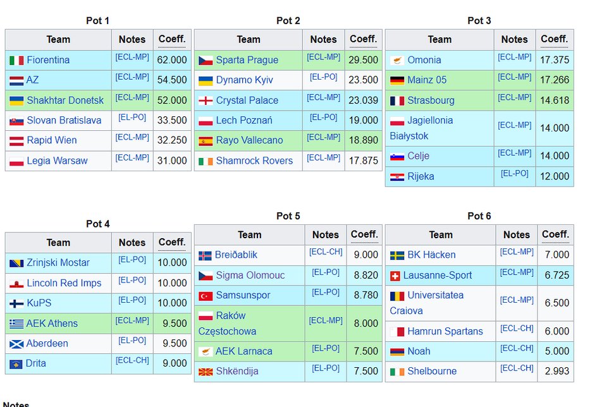Click the England flag next to Crystal Palace
597x407 pixels.
(206, 100)
